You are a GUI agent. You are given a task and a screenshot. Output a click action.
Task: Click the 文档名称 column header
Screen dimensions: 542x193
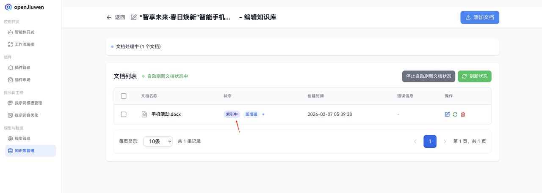pyautogui.click(x=149, y=96)
